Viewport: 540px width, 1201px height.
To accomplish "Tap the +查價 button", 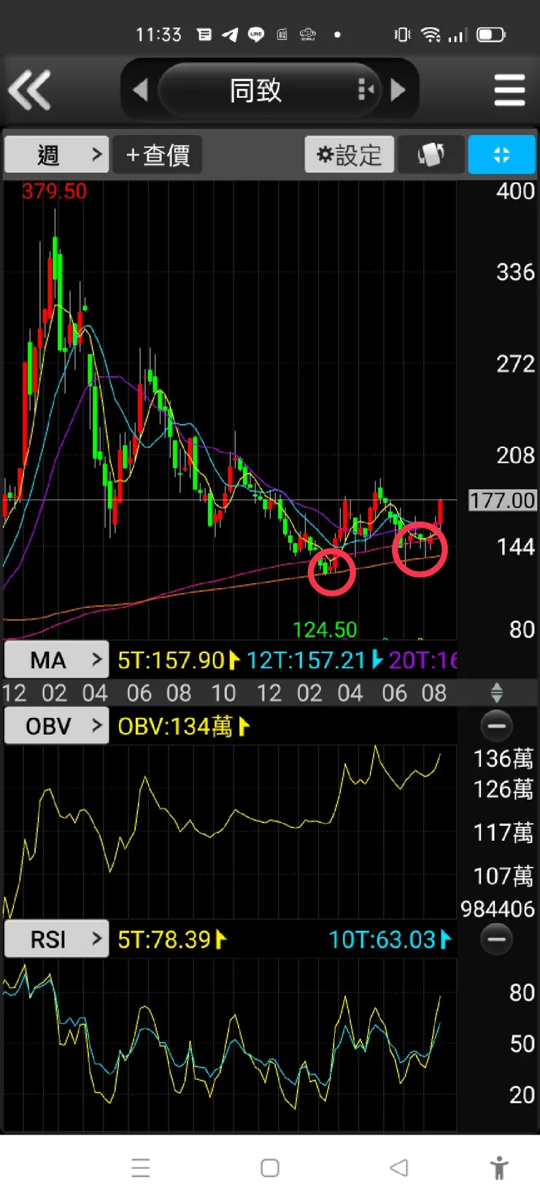I will [158, 155].
